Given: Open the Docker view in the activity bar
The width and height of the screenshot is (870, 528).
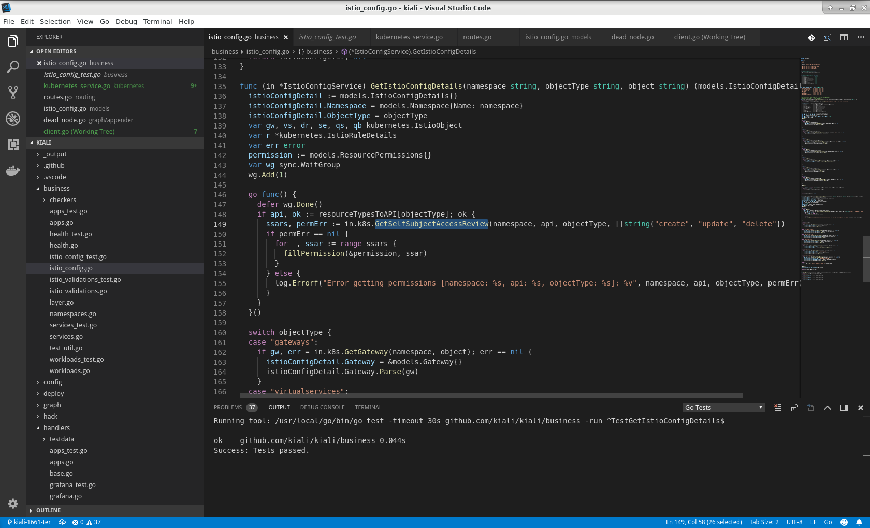Looking at the screenshot, I should [x=12, y=170].
